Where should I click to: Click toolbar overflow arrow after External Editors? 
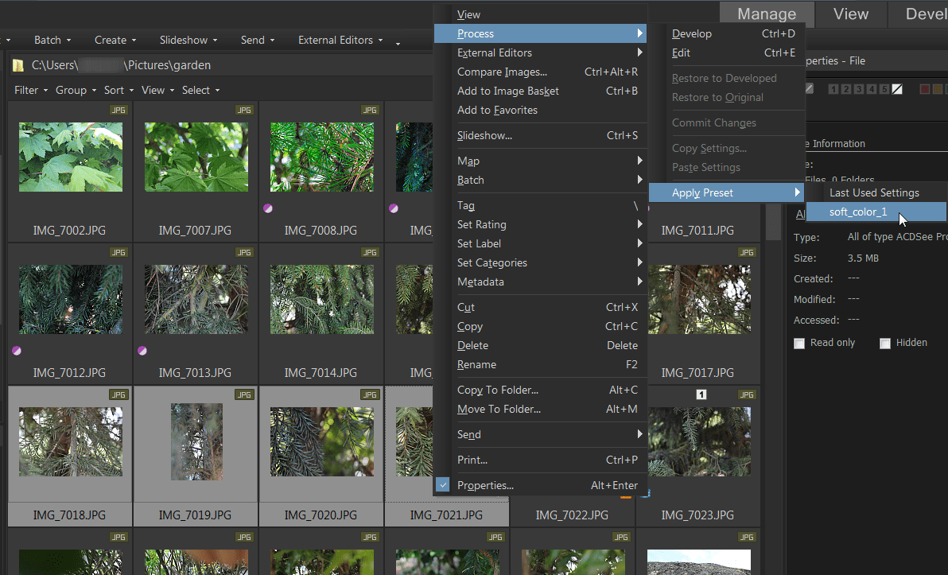coord(398,42)
